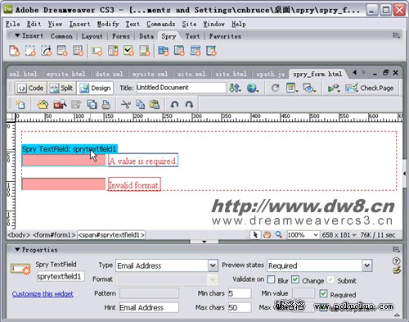Open the Modify menu
Image resolution: width=409 pixels, height=322 pixels.
click(108, 24)
